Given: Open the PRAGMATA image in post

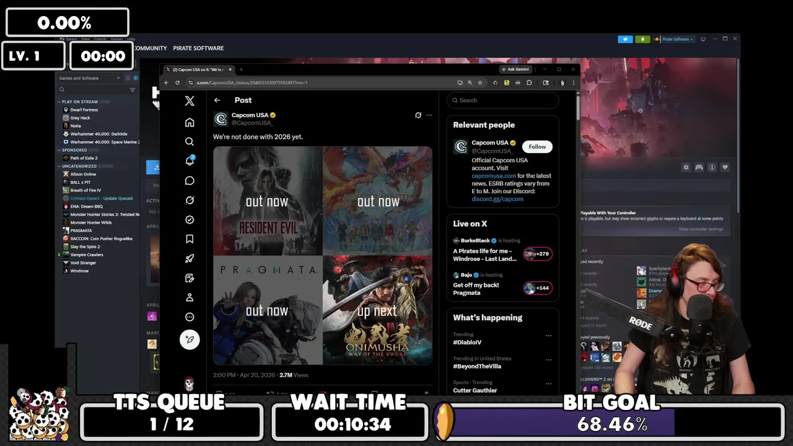Looking at the screenshot, I should (268, 310).
